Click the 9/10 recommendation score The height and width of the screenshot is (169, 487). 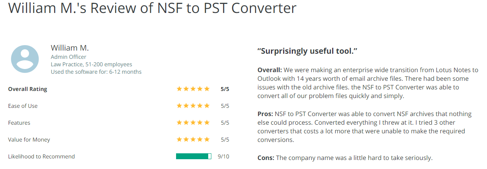click(223, 156)
